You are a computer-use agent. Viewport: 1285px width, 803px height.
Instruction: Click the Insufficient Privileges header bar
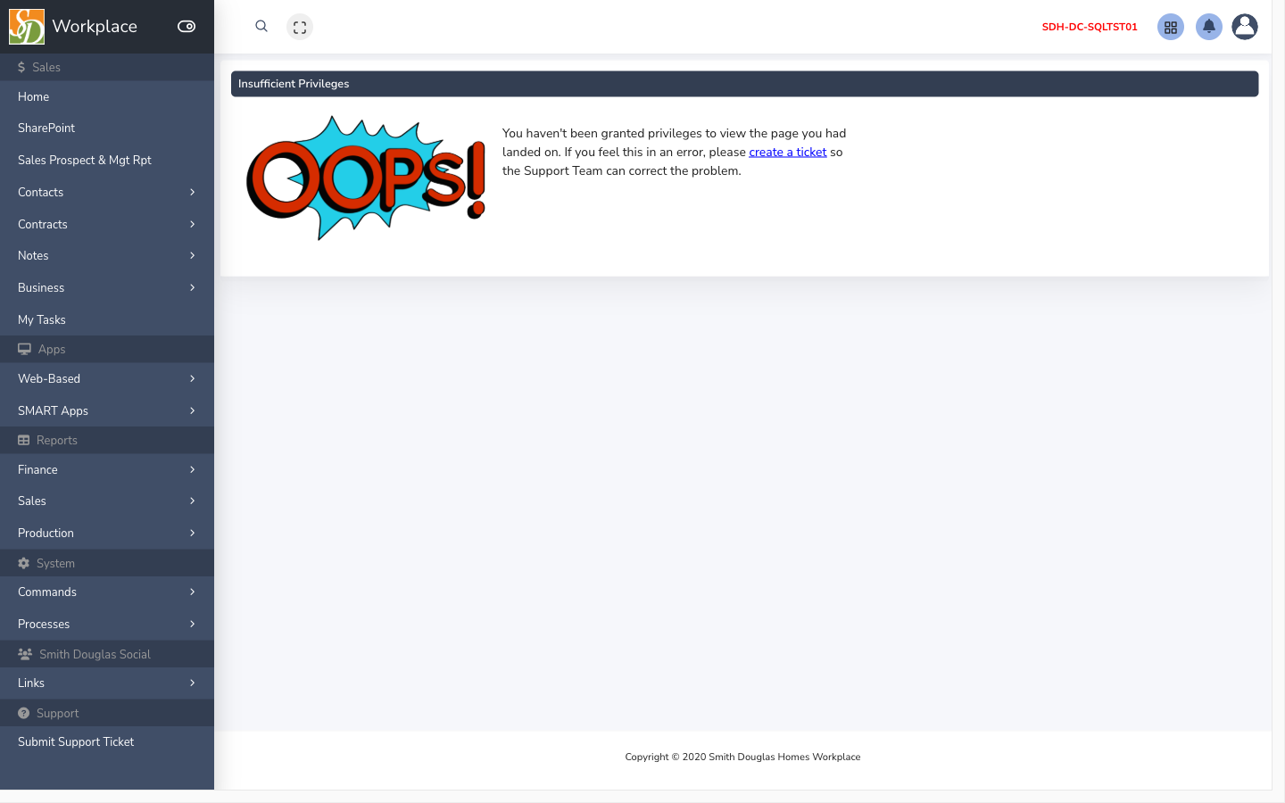pos(744,84)
